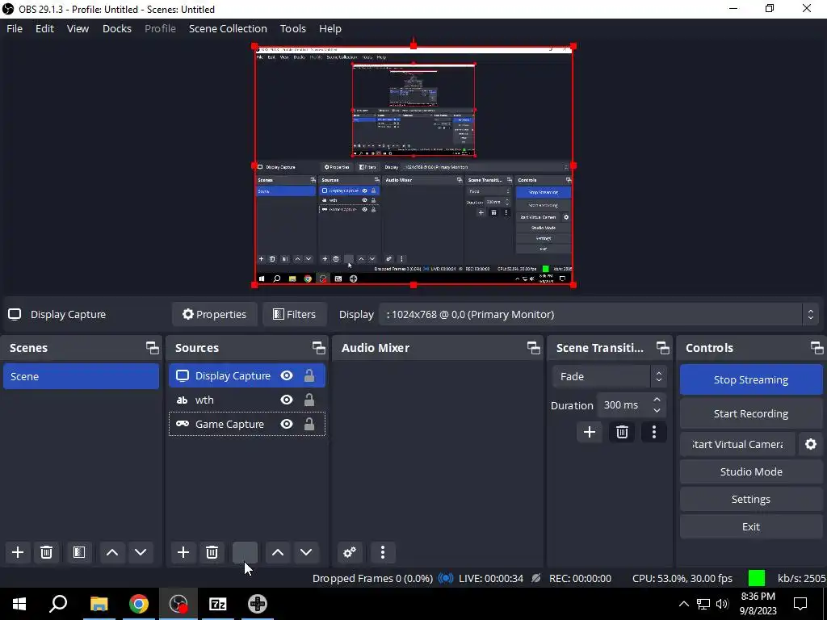Image resolution: width=827 pixels, height=620 pixels.
Task: Click Start Recording button
Action: [751, 413]
